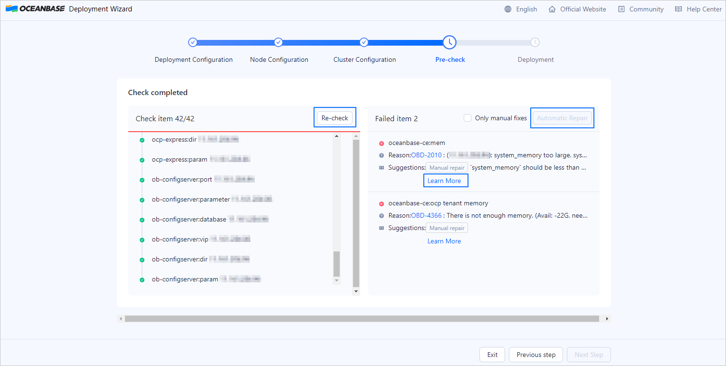Viewport: 726px width, 366px height.
Task: Enable the Only manual fixes checkbox
Action: coord(468,118)
